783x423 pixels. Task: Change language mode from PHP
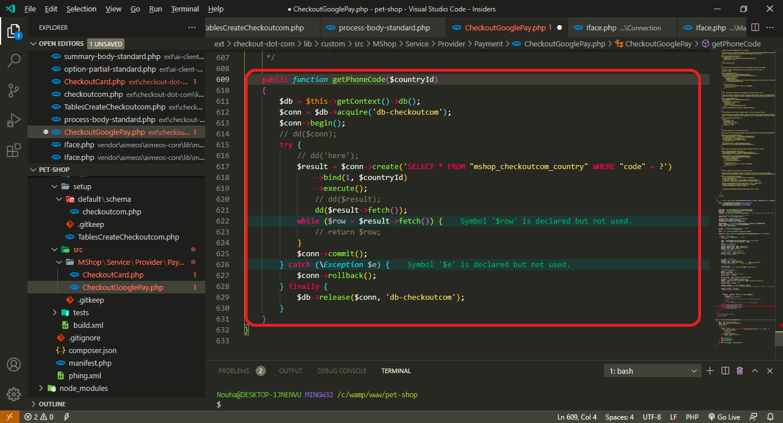click(x=692, y=417)
